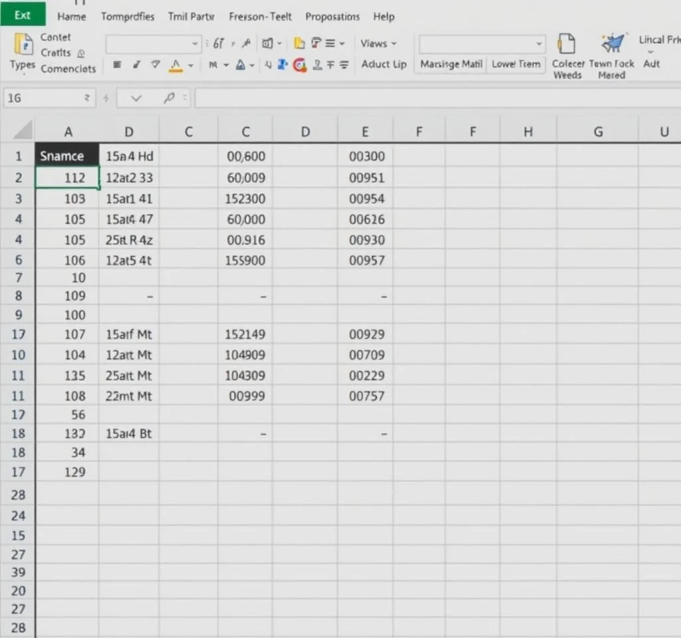This screenshot has width=681, height=638.
Task: Click the magnifier icon beside formula bar
Action: 170,98
